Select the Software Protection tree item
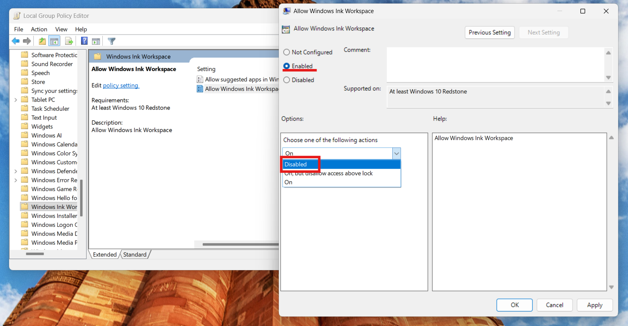The height and width of the screenshot is (326, 628). 54,55
